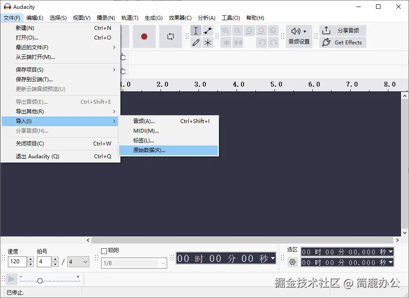Viewport: 409px width, 298px height.
Task: Increase beats numerator with up stepper
Action: (x=55, y=259)
